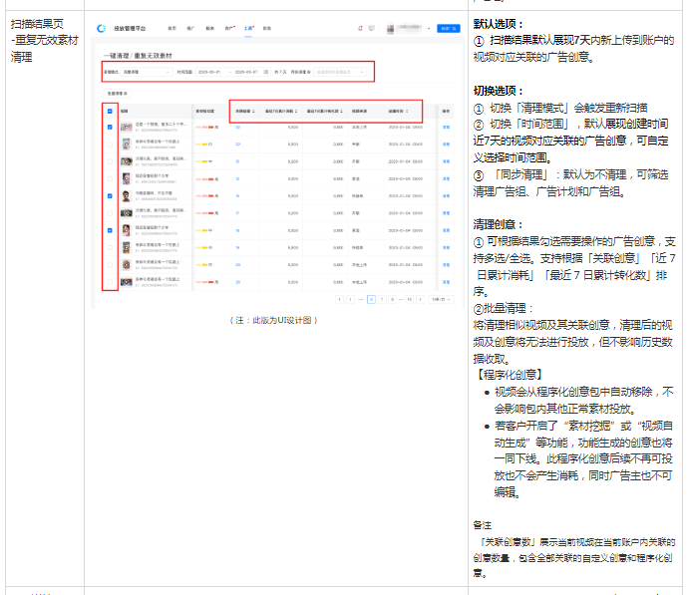Click the first pagination ellipsis after page 1
This screenshot has height=595, width=691.
tap(361, 299)
